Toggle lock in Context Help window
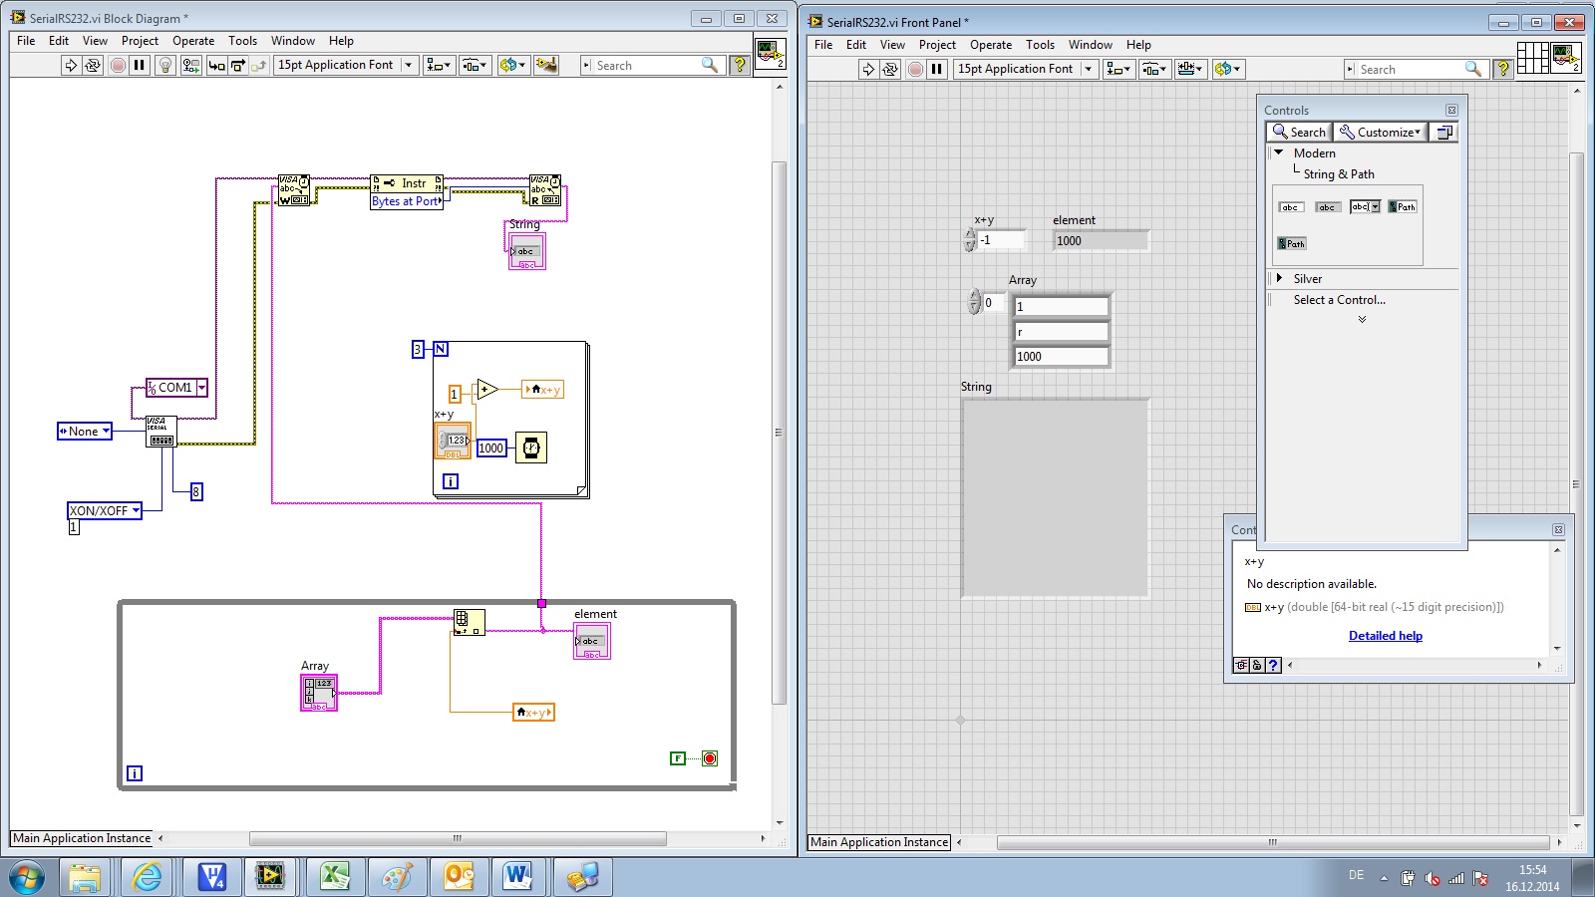The image size is (1595, 897). (x=1257, y=665)
